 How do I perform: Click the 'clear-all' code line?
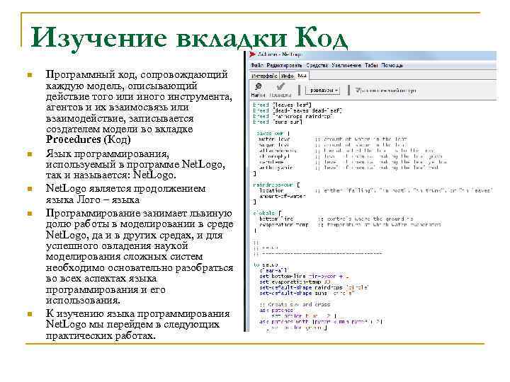click(x=273, y=270)
